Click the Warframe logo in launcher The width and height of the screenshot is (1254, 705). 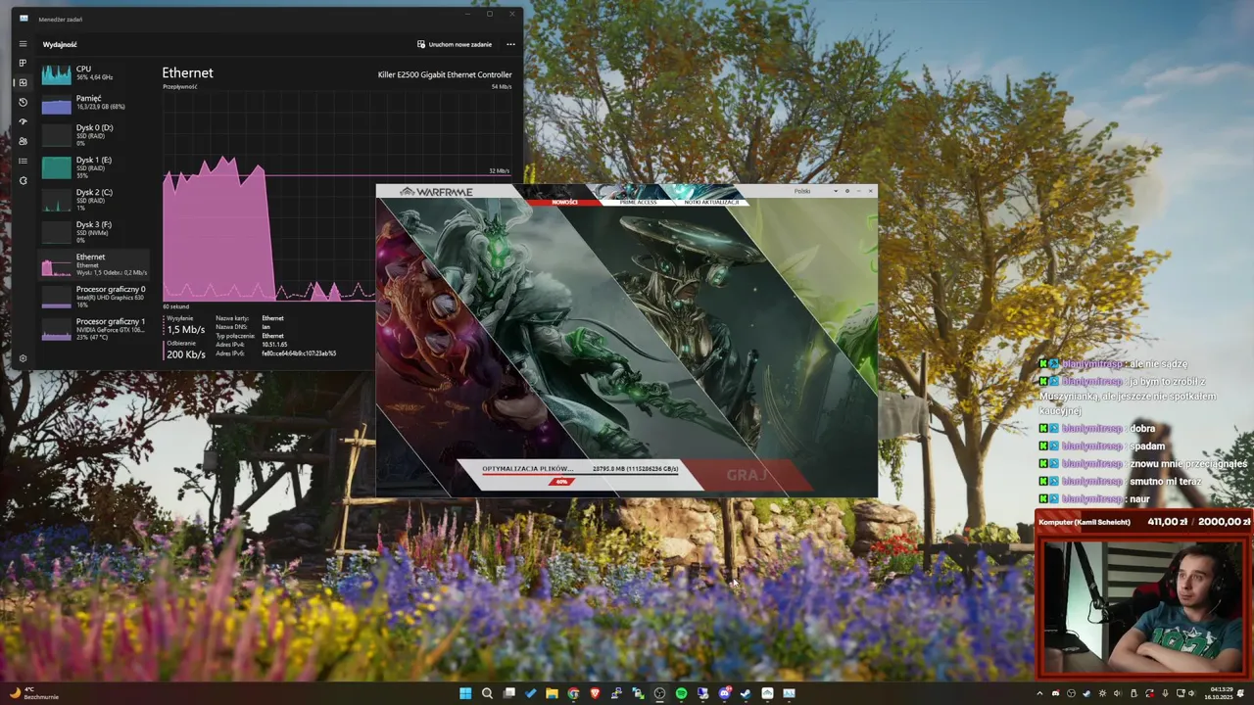point(436,192)
